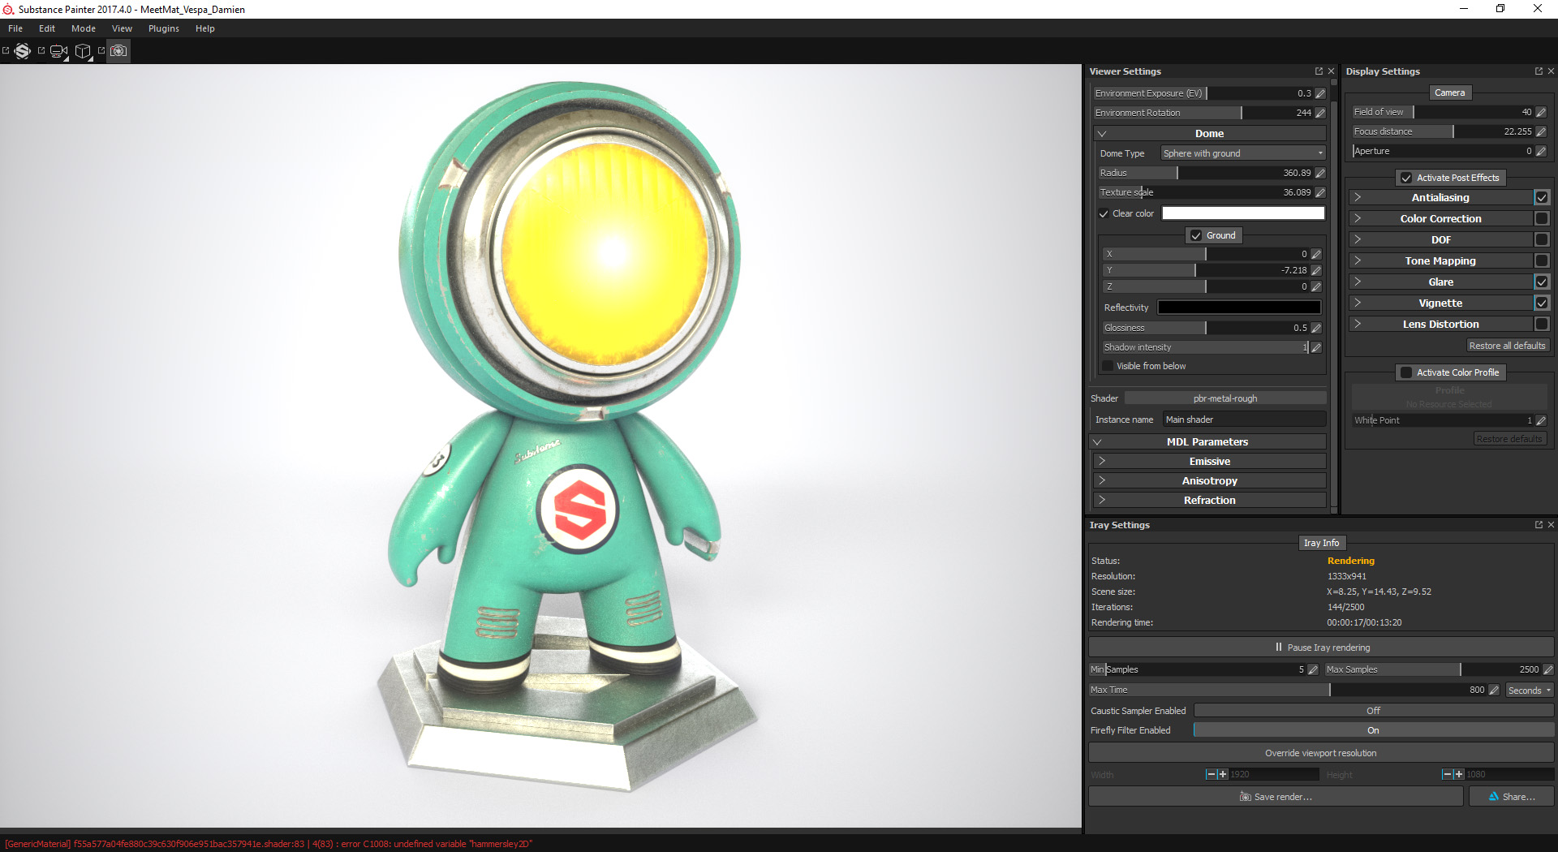Viewport: 1558px width, 852px height.
Task: Open the Plugins menu
Action: [163, 28]
